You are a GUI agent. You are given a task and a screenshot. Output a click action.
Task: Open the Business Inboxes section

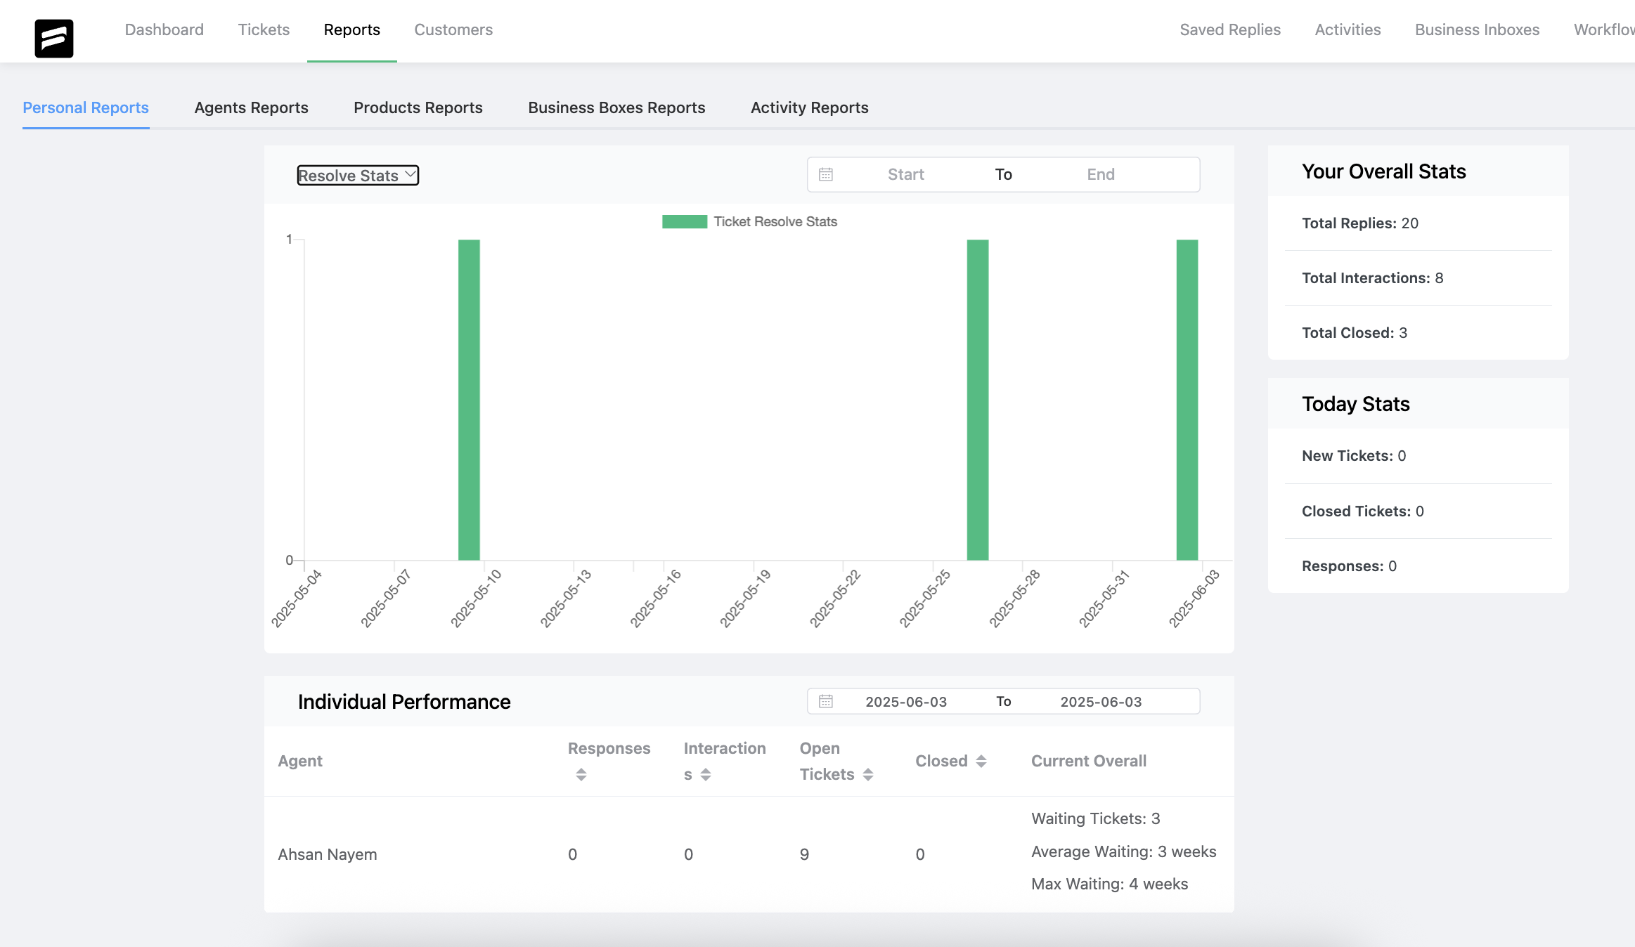click(1478, 30)
